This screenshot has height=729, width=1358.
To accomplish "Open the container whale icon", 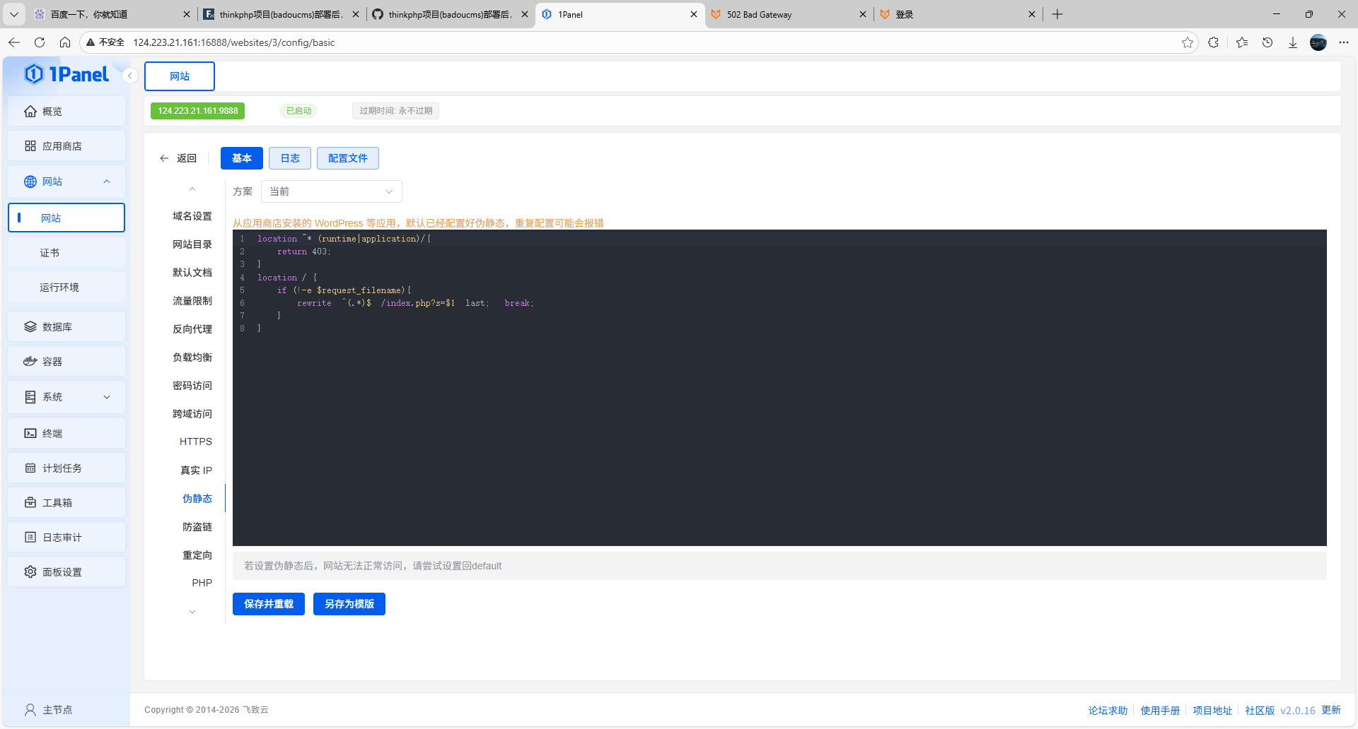I will [x=30, y=362].
